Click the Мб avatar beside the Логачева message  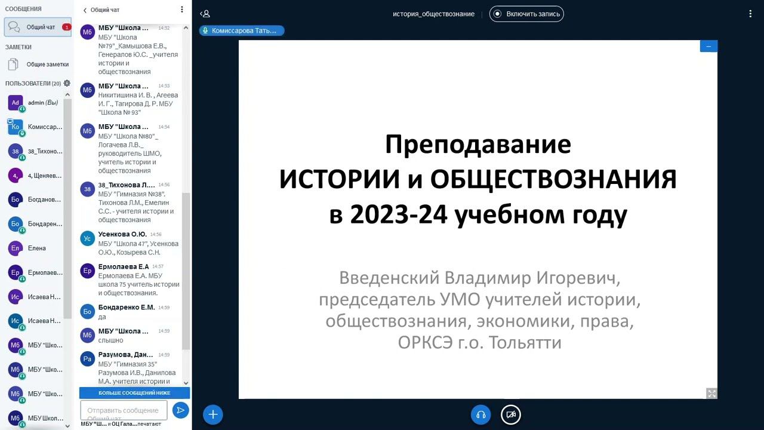88,131
